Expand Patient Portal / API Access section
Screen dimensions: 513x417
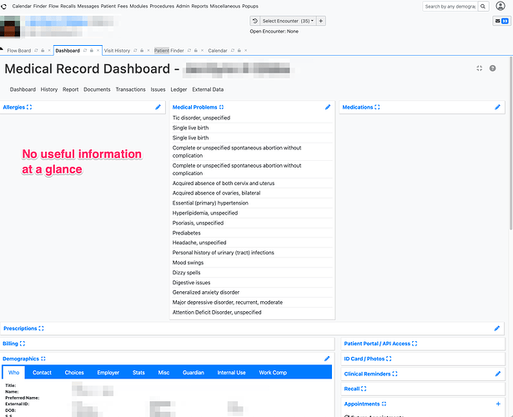pos(415,344)
